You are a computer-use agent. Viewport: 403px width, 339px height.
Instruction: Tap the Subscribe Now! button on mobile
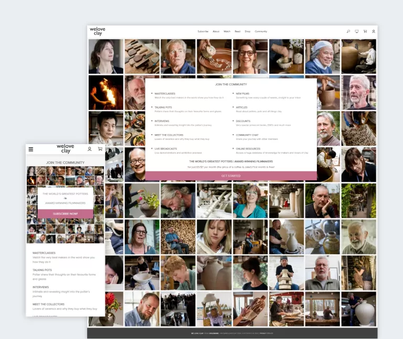click(x=65, y=213)
